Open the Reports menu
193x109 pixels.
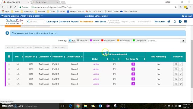[74, 21]
